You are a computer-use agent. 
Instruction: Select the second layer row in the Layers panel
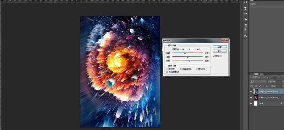267,97
